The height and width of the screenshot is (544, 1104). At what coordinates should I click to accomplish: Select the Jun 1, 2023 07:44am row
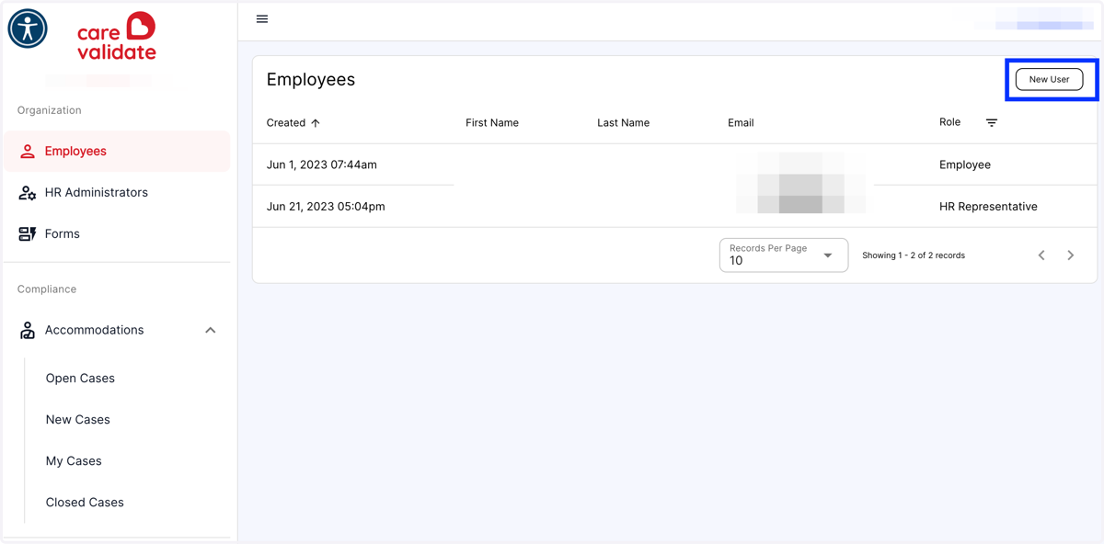pyautogui.click(x=674, y=165)
